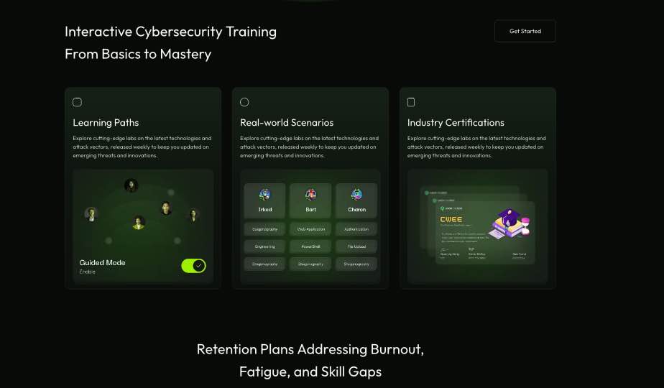Click the Authentication tag
Image resolution: width=664 pixels, height=388 pixels.
click(356, 229)
